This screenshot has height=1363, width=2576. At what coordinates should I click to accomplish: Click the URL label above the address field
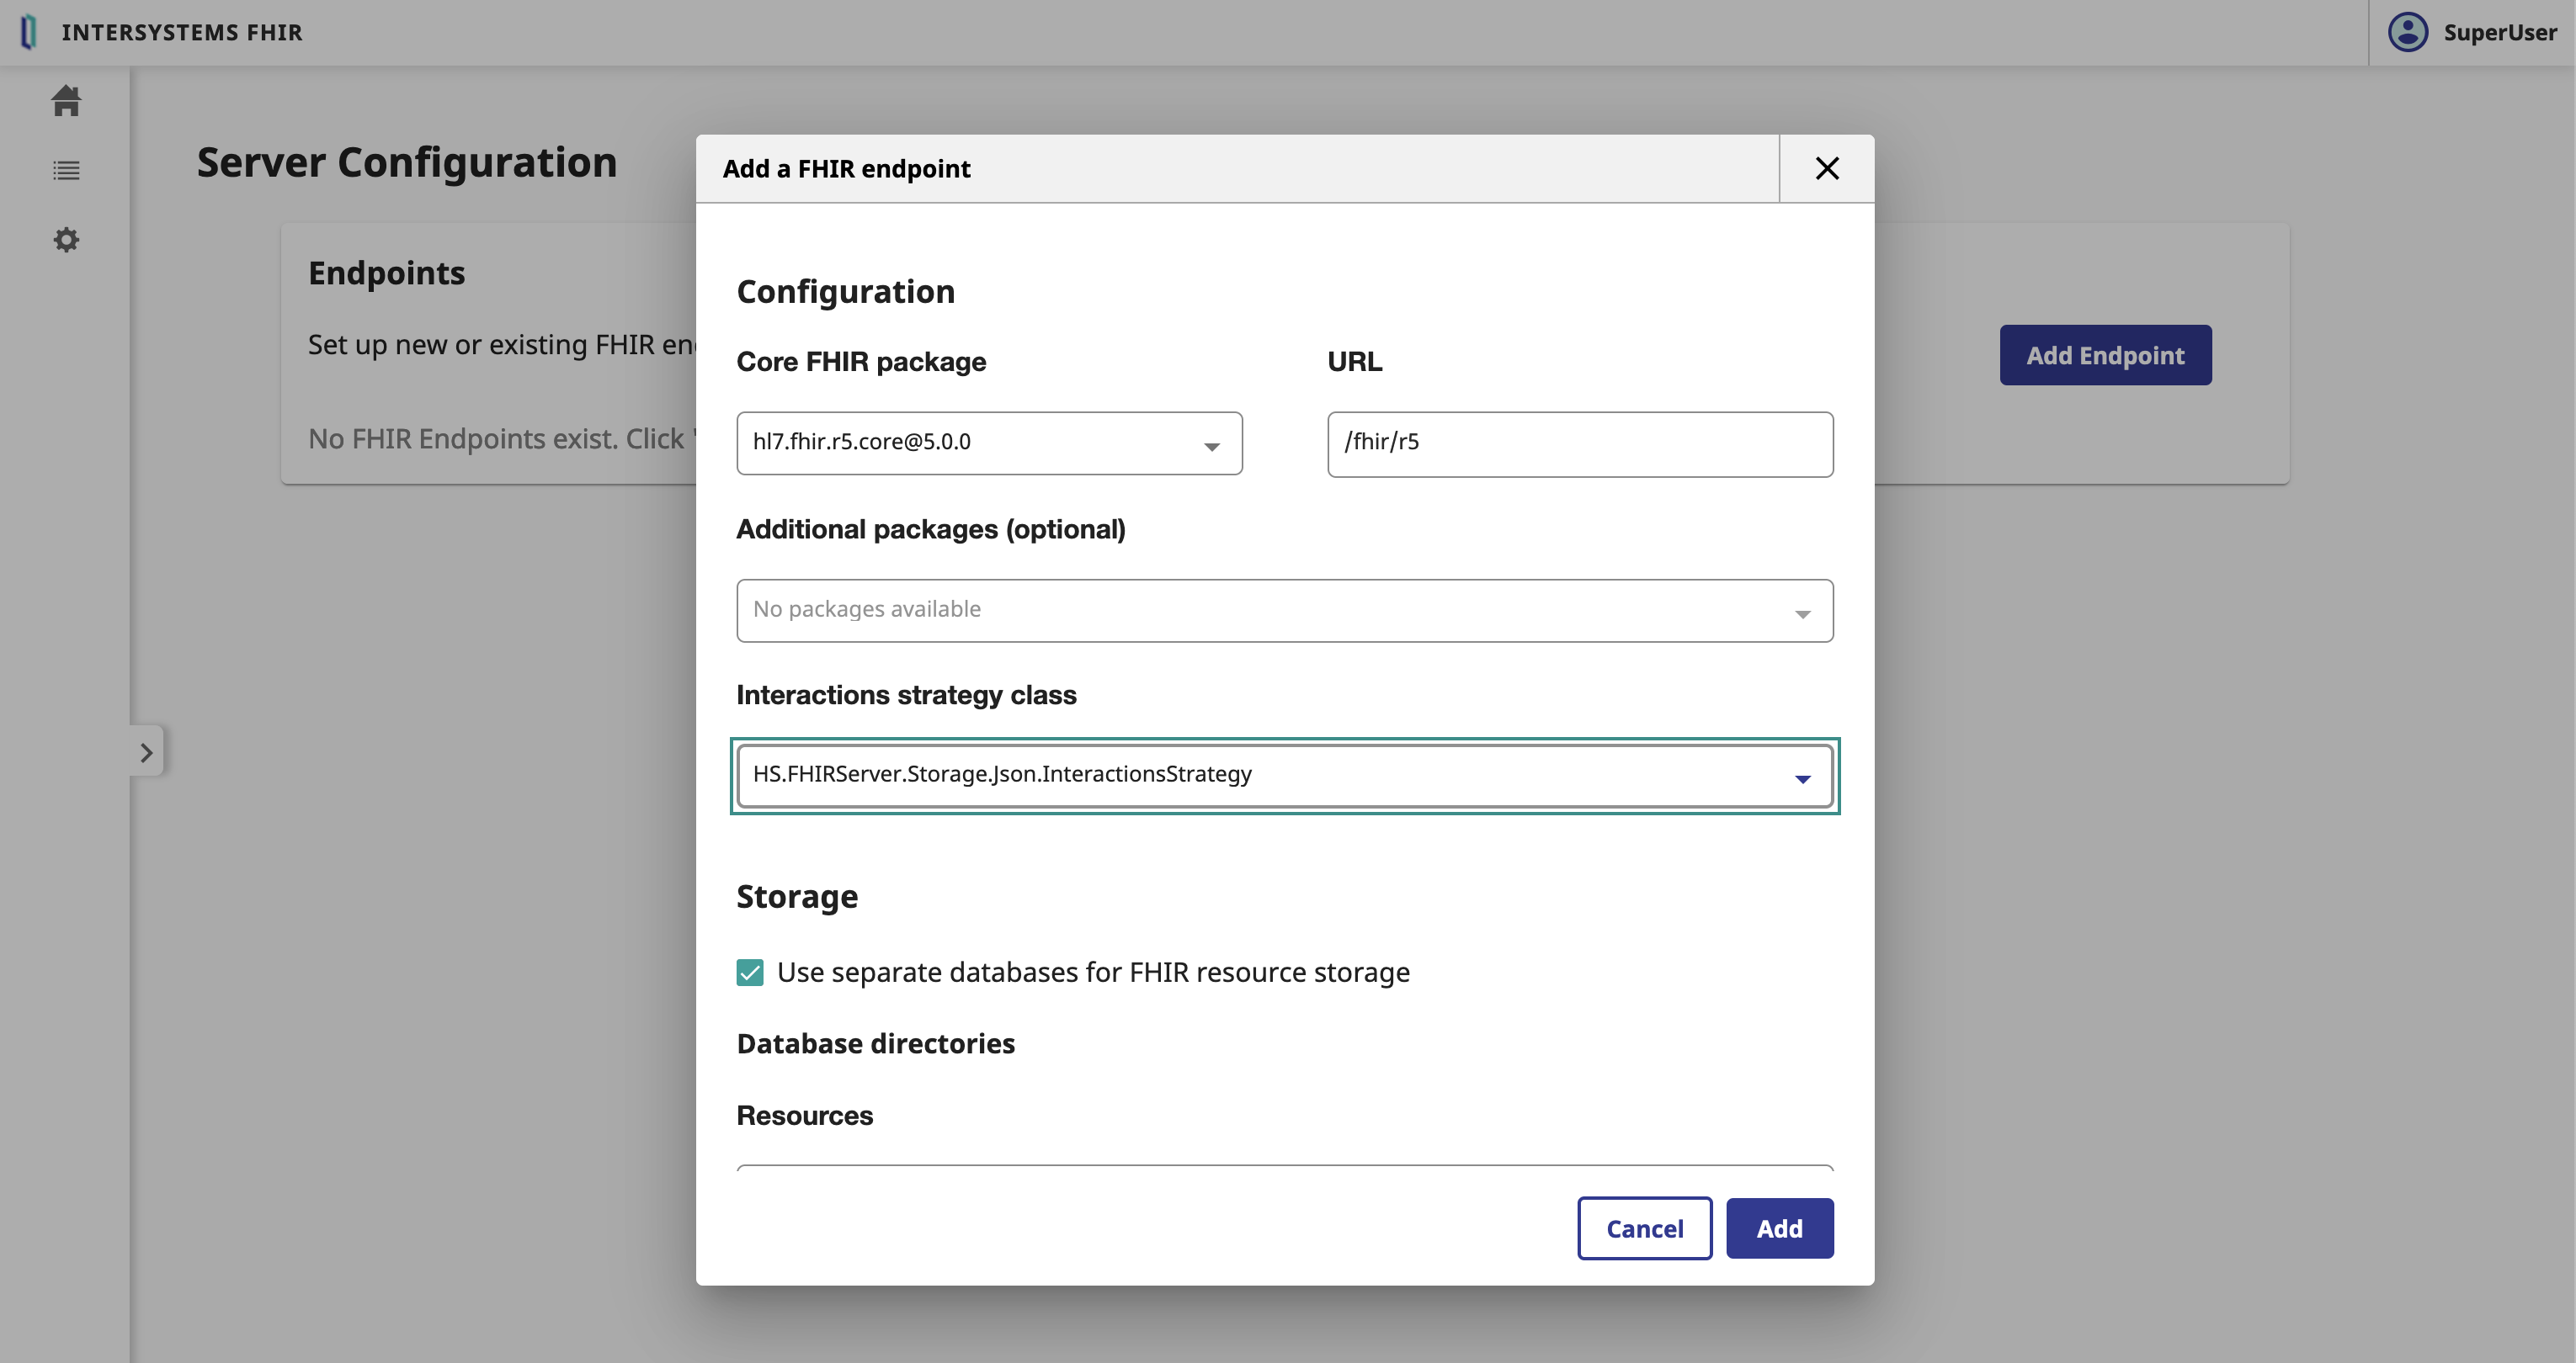point(1355,362)
